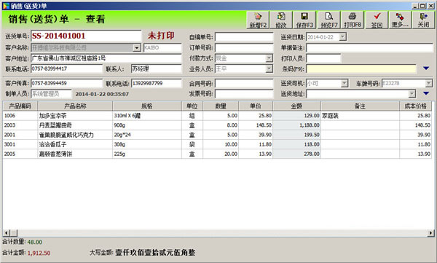This screenshot has width=437, height=263.
Task: Click the 发票号码 input field
Action: [x=244, y=94]
